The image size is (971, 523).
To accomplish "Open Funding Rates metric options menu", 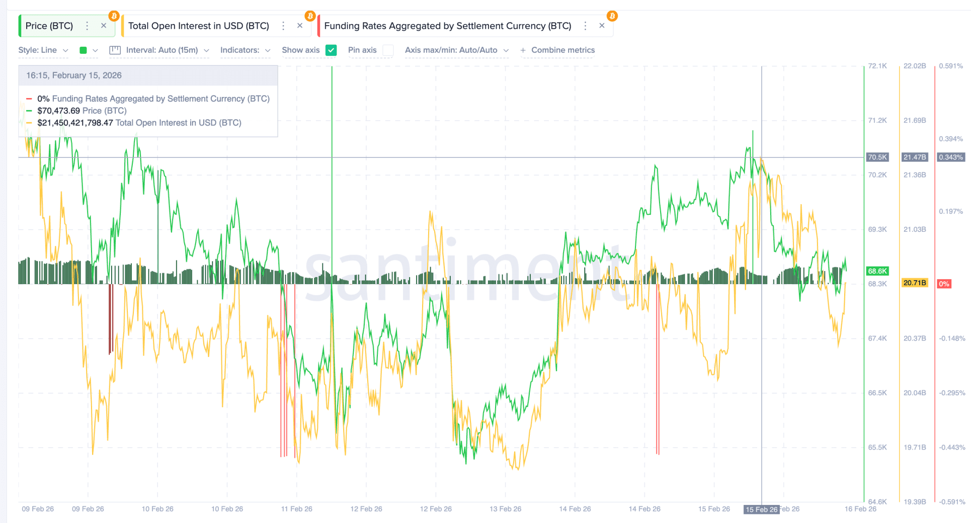I will click(x=585, y=26).
